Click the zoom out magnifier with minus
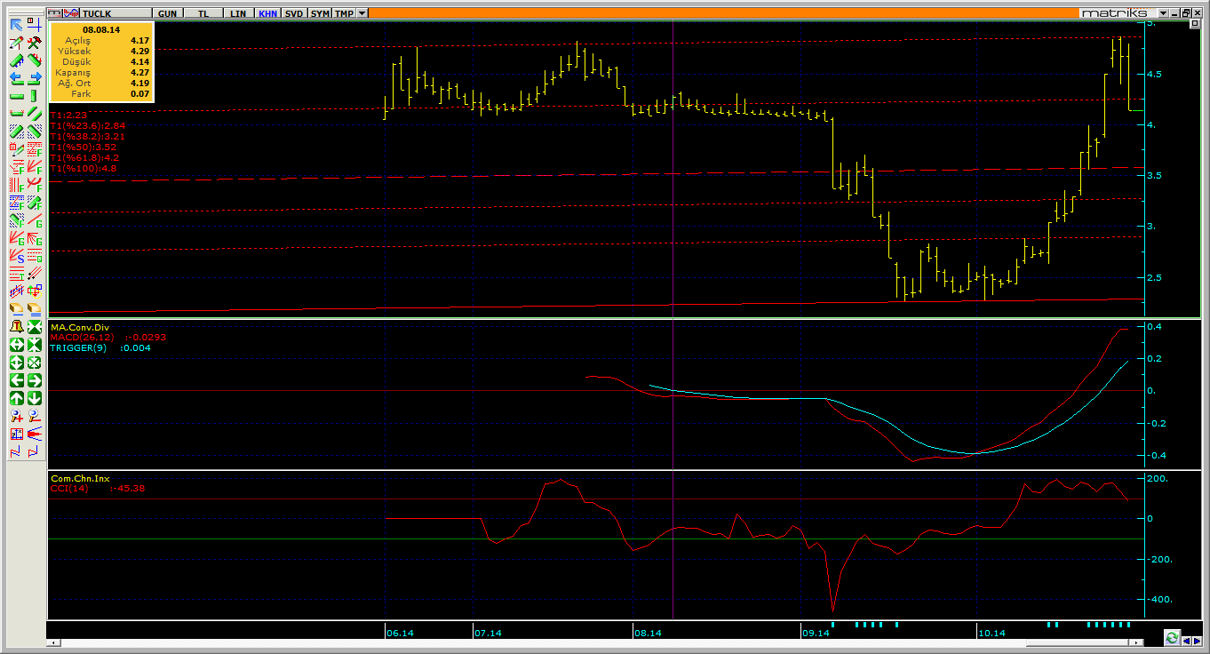The height and width of the screenshot is (654, 1210). coord(34,416)
